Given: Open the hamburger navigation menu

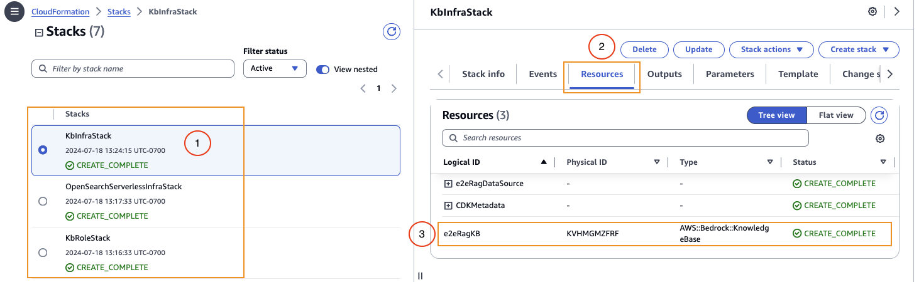Looking at the screenshot, I should tap(14, 11).
